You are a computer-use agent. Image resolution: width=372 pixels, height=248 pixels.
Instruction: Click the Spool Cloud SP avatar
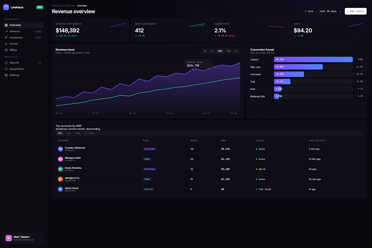(x=60, y=189)
